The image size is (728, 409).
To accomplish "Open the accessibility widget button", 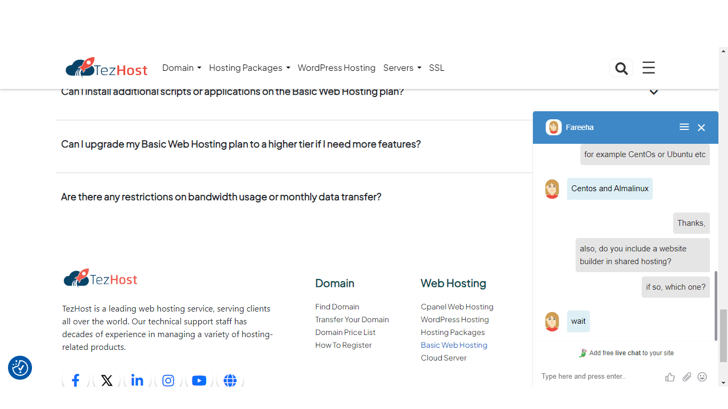I will coord(20,367).
